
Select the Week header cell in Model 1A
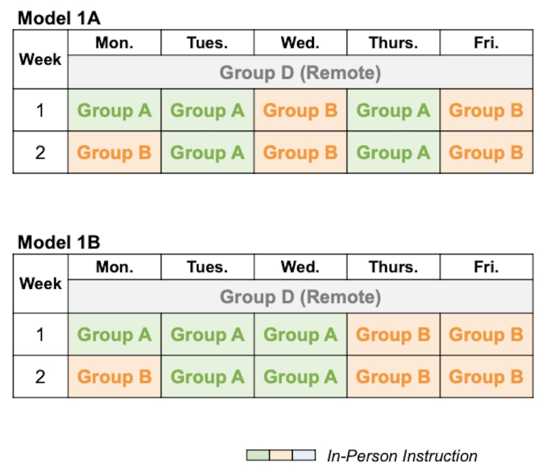pos(40,59)
